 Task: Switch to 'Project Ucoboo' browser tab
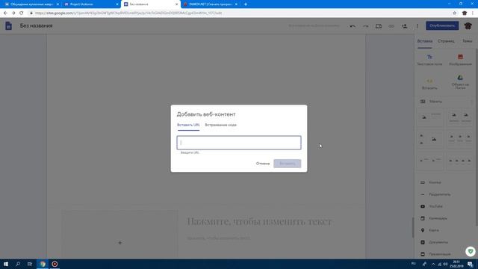coord(91,4)
